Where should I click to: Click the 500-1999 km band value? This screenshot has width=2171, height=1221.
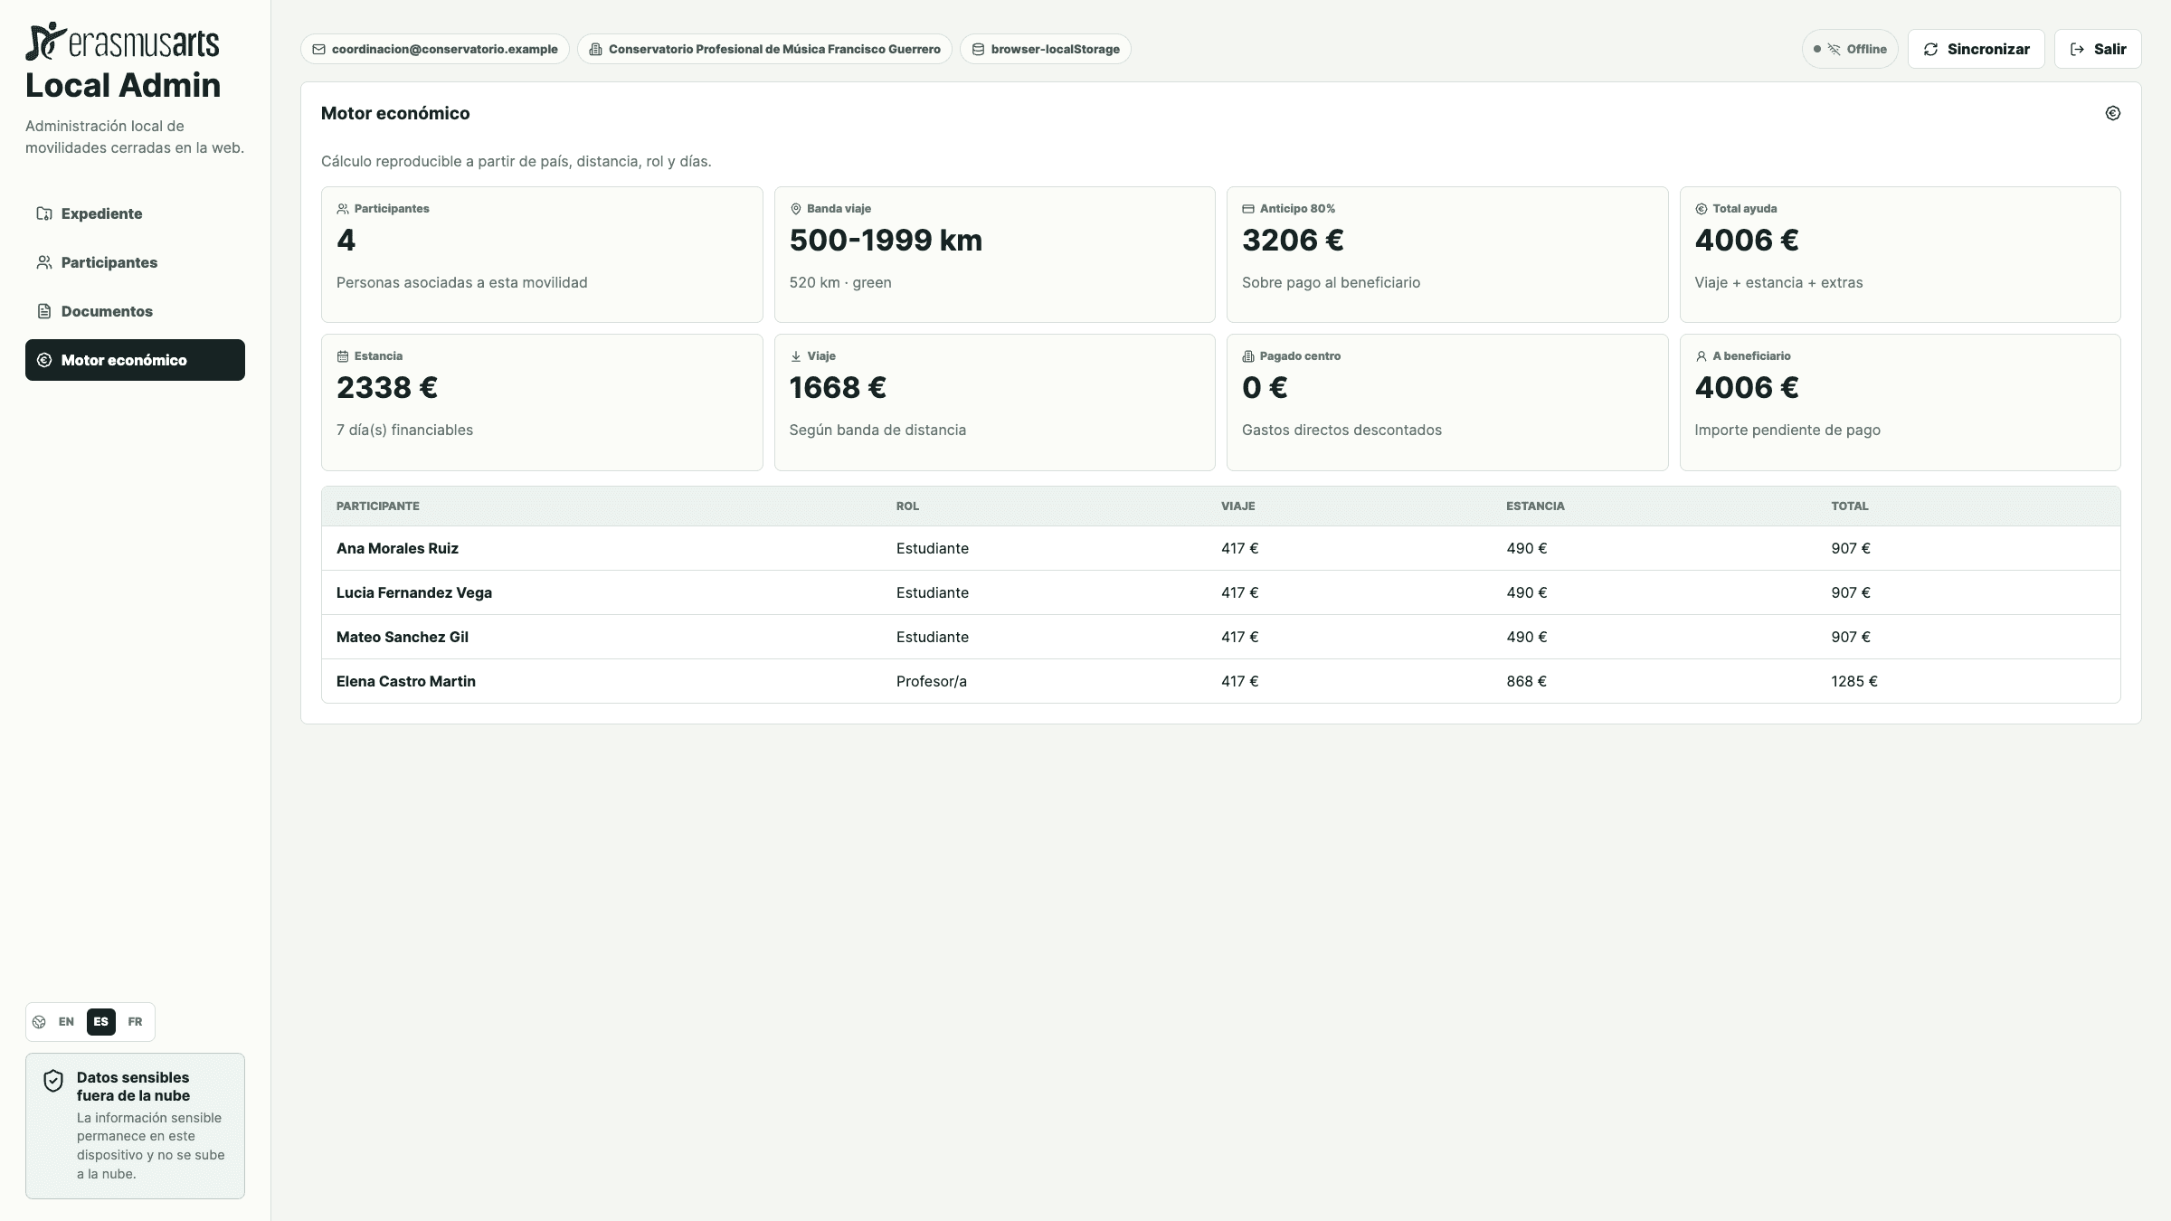[x=886, y=240]
